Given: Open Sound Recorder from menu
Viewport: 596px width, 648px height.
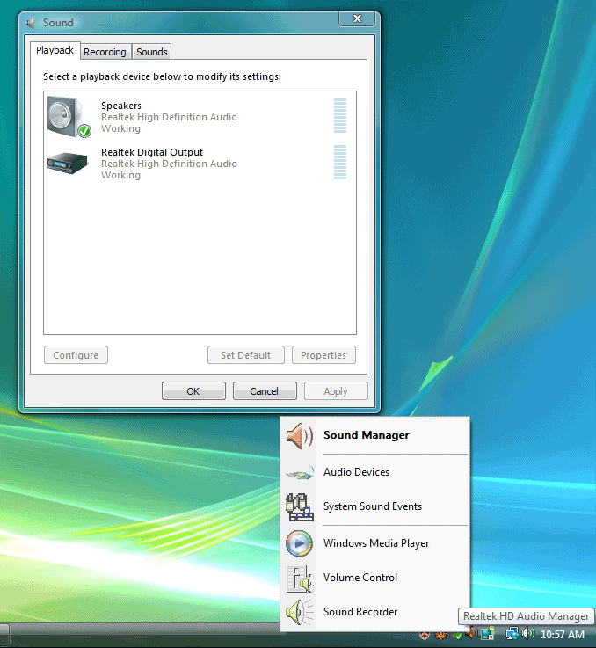Looking at the screenshot, I should click(374, 612).
